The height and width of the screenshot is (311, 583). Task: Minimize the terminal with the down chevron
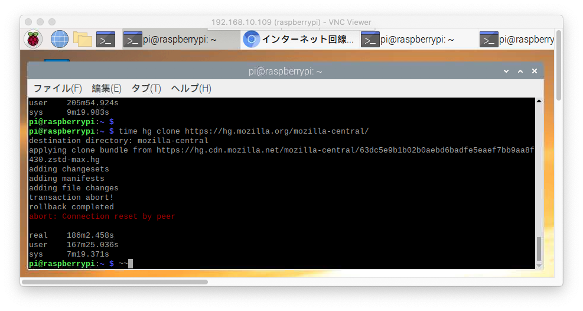point(506,71)
